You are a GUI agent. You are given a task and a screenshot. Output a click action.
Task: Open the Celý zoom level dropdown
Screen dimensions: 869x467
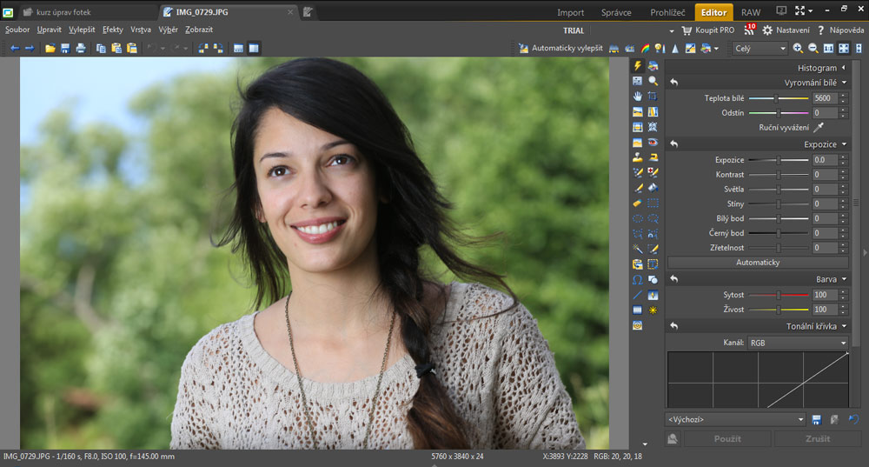coord(760,48)
